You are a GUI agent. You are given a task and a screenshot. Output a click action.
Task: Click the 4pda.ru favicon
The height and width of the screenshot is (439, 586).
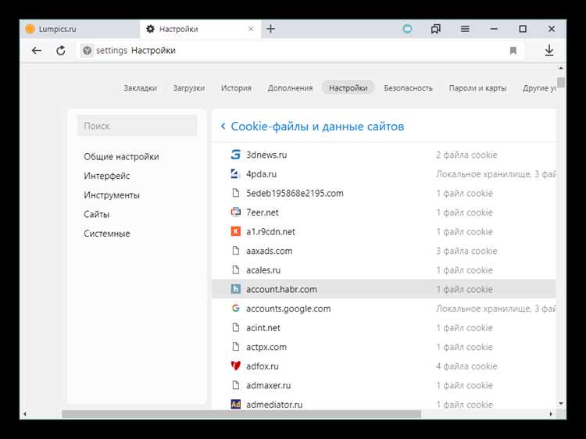(235, 173)
